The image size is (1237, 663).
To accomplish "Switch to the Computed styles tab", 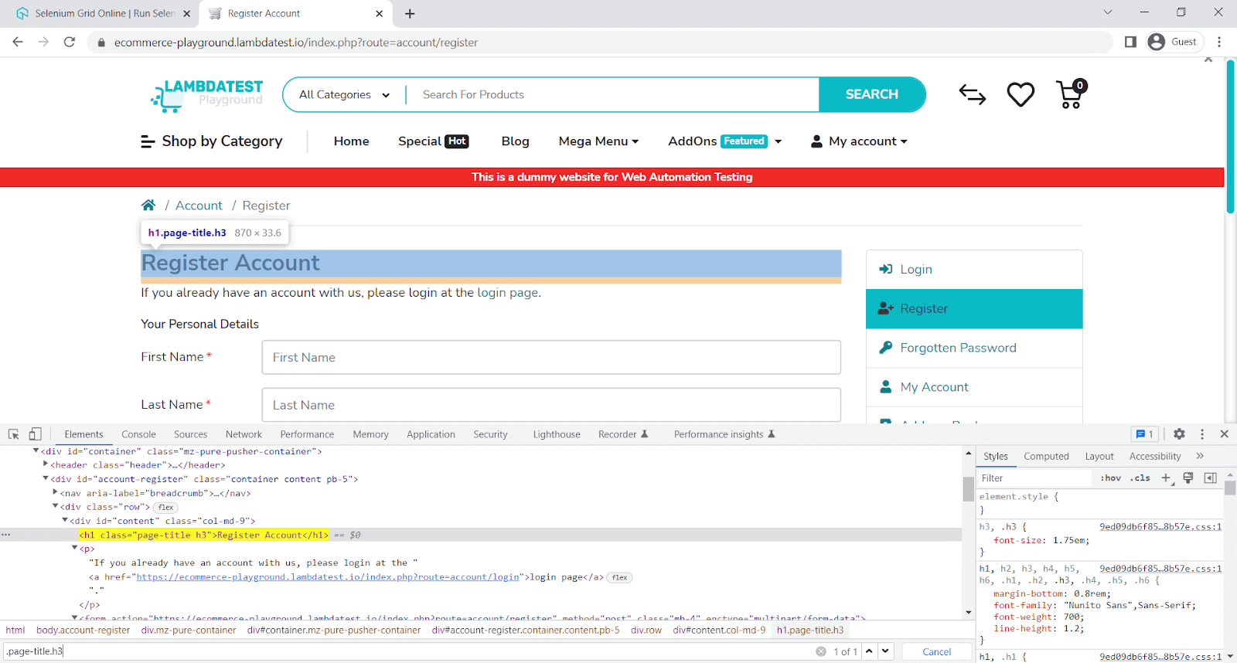I will [1046, 456].
